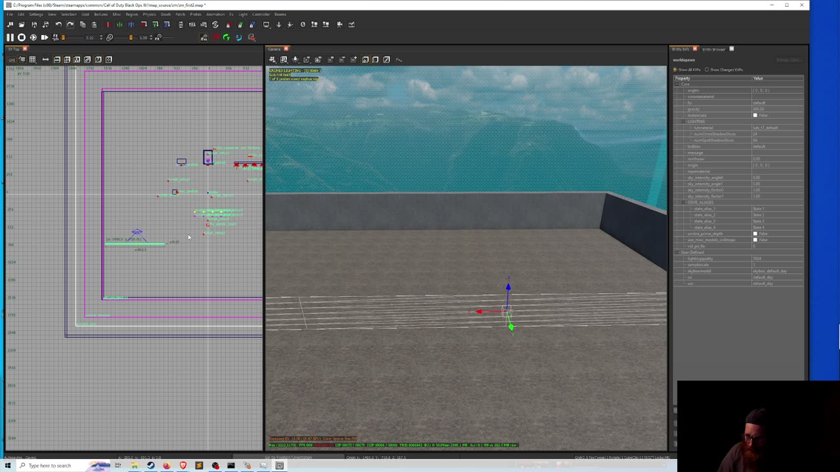Click the Stop playback button
The height and width of the screenshot is (472, 840).
[x=22, y=37]
